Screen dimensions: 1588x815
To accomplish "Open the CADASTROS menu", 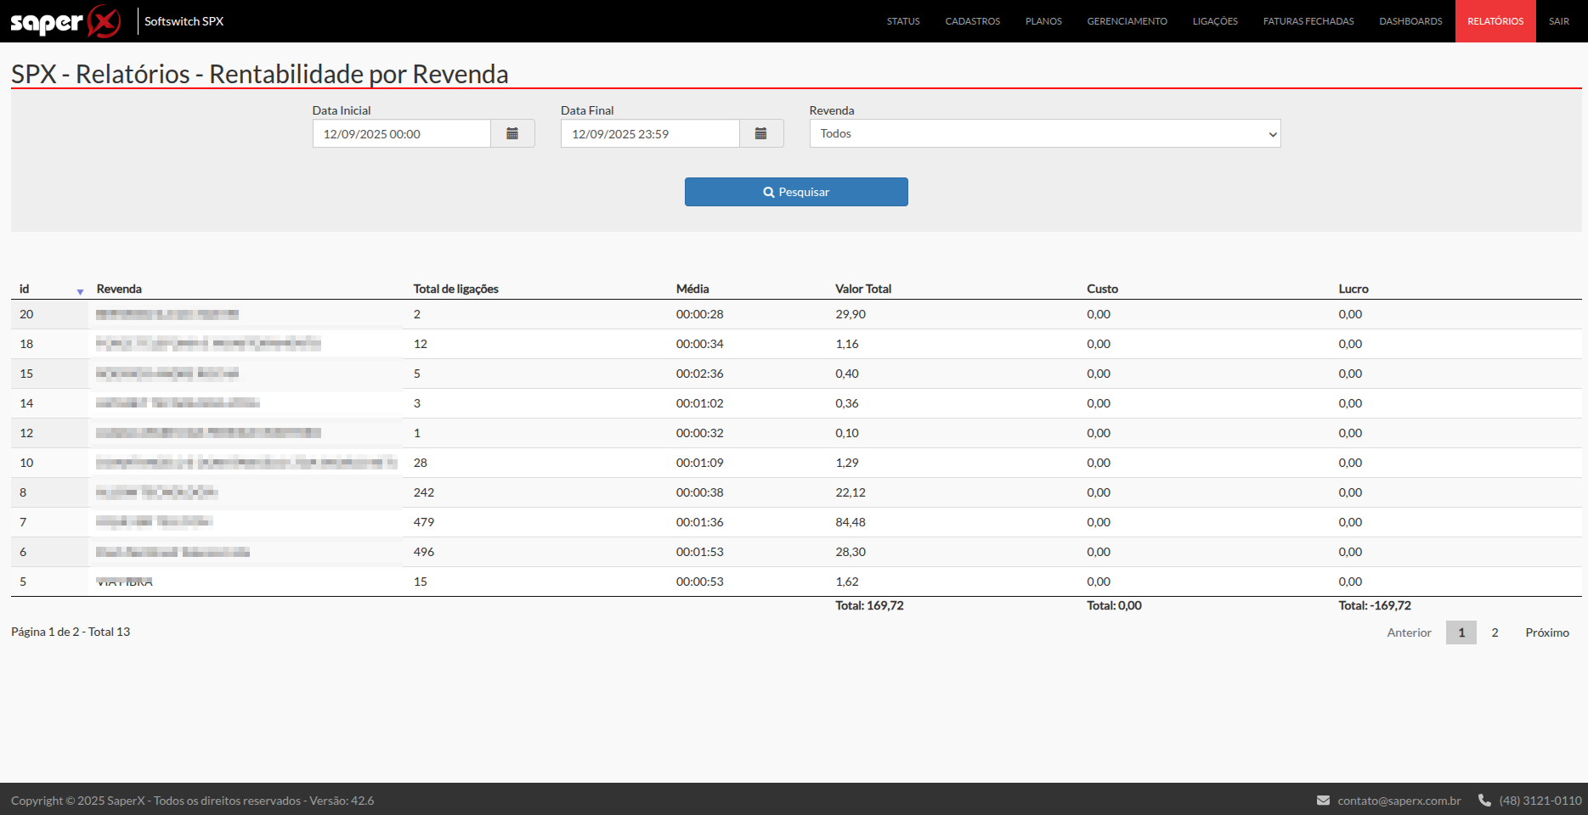I will 973,21.
